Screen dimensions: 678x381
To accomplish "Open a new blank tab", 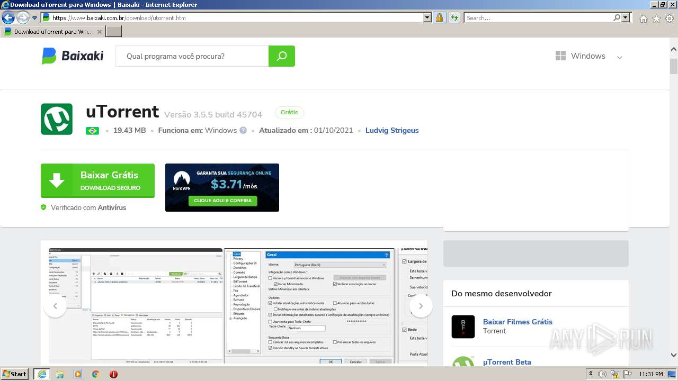I will pyautogui.click(x=114, y=32).
